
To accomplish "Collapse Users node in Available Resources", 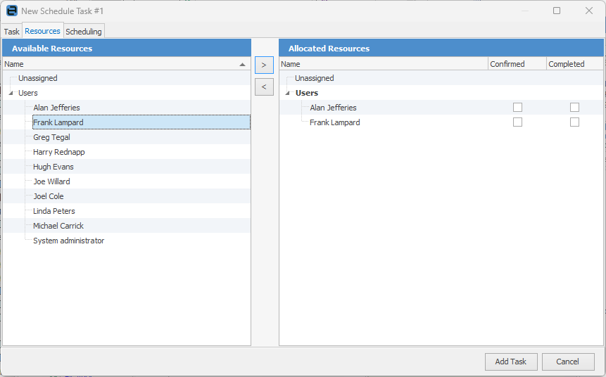I will click(11, 93).
